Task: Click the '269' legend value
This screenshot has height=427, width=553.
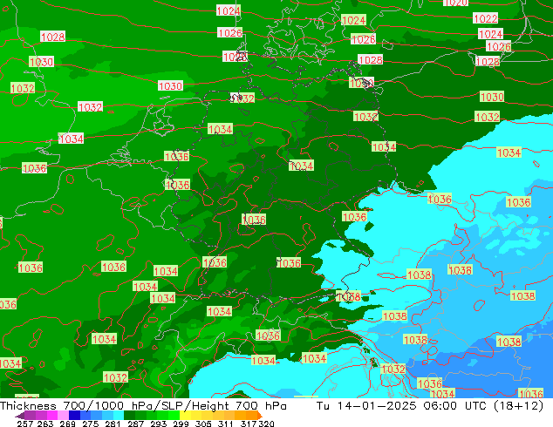Action: [67, 424]
